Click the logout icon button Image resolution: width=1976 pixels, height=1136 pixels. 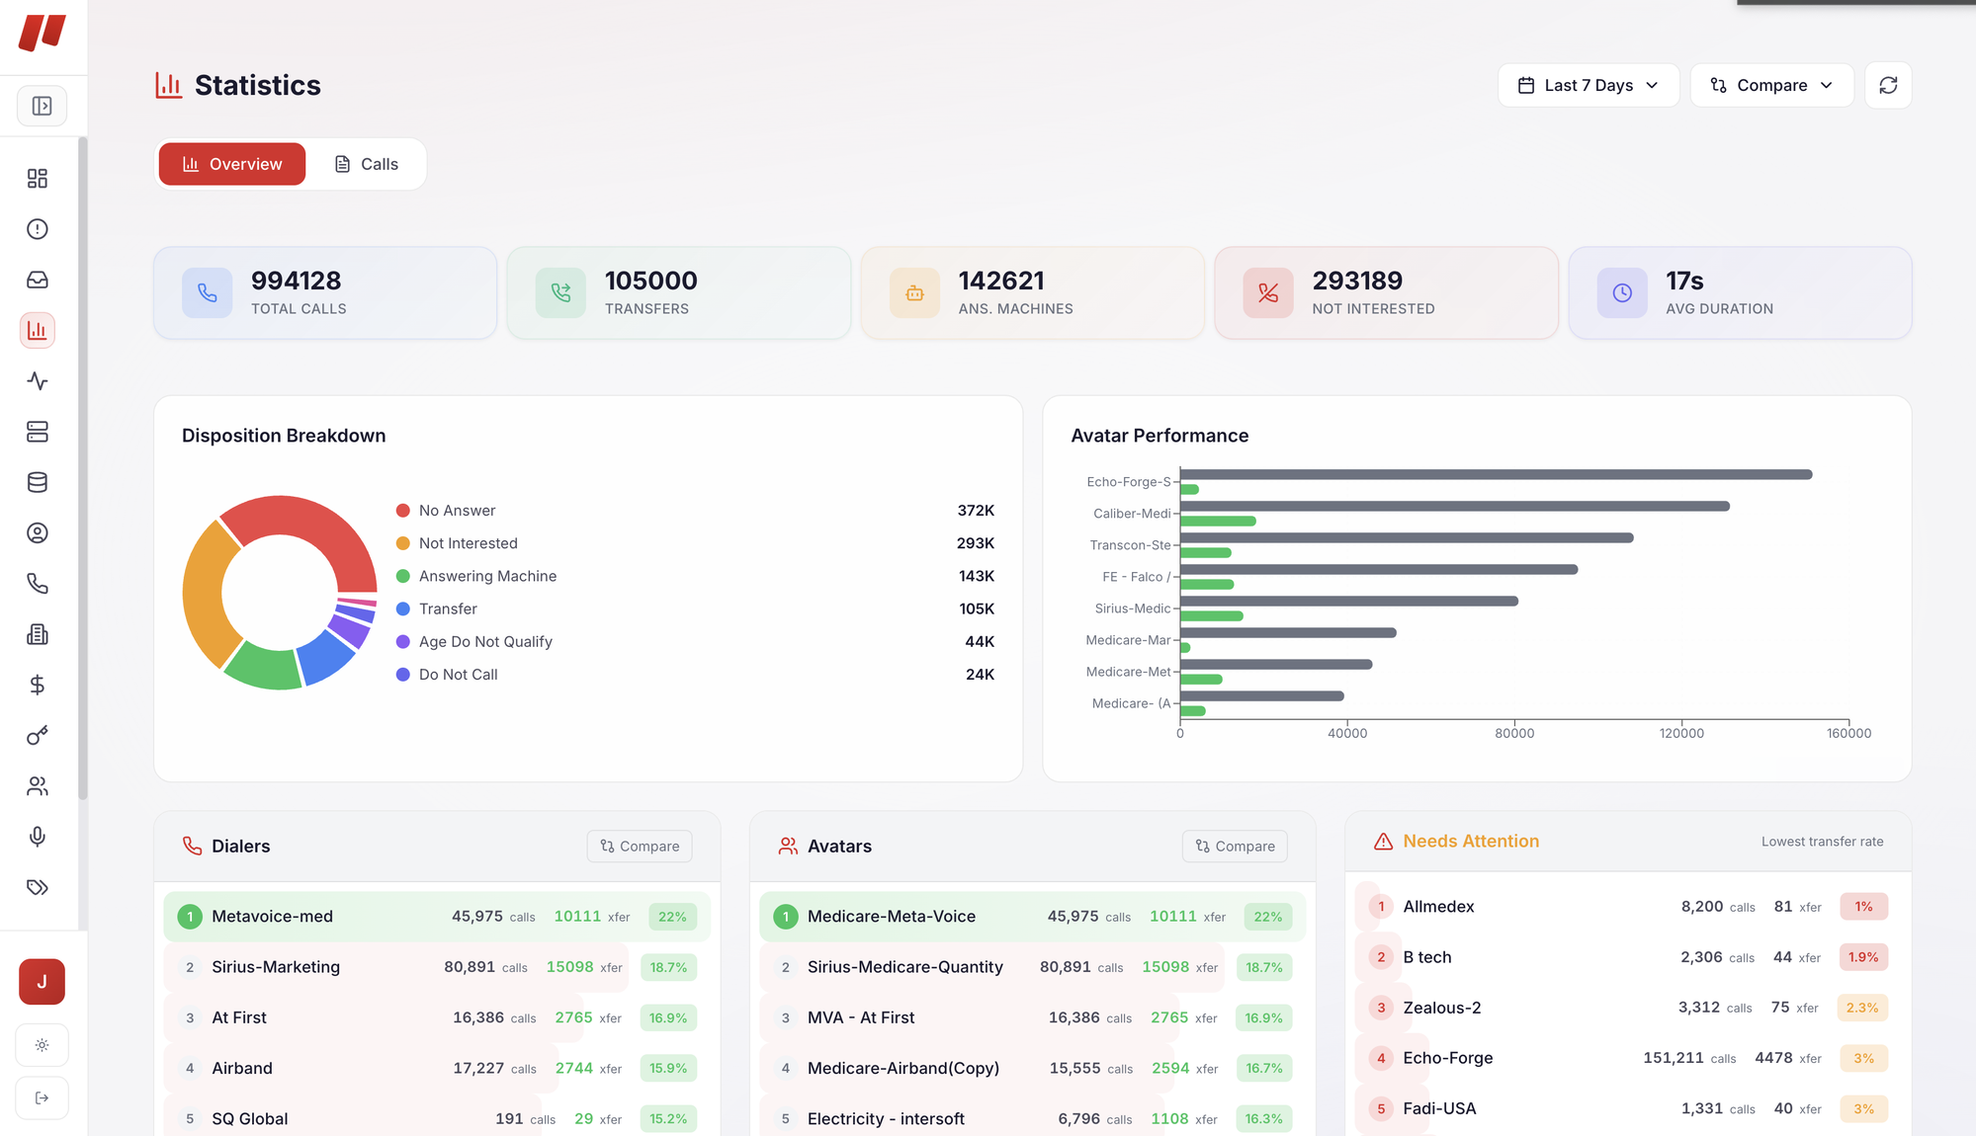(42, 1097)
